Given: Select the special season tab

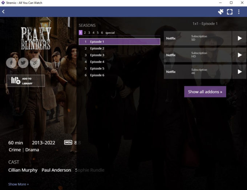Looking at the screenshot, I should 110,33.
